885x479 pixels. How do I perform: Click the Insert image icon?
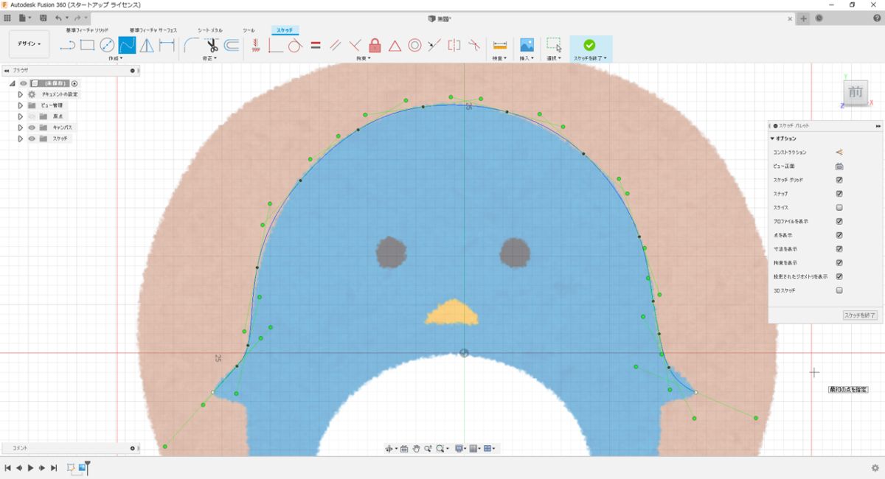point(527,45)
